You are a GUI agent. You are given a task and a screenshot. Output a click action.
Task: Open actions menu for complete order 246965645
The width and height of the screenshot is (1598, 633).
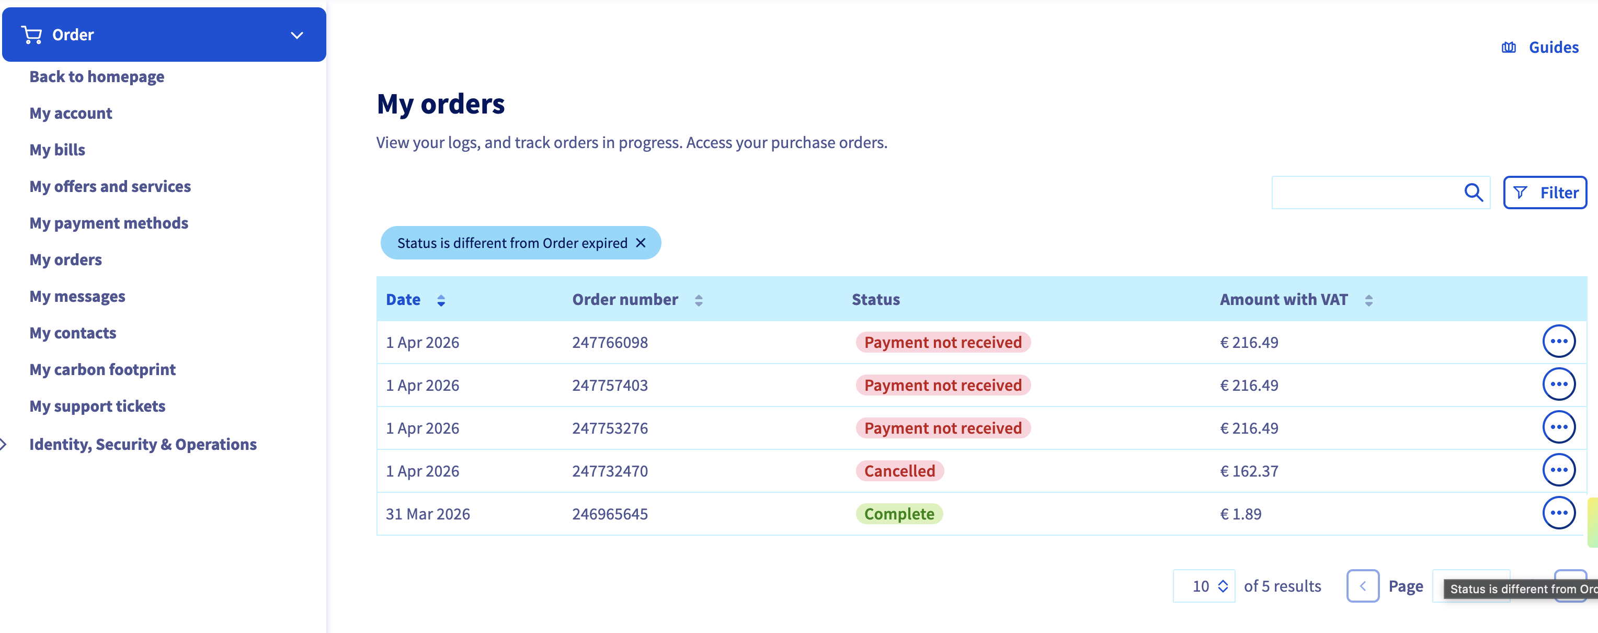(1558, 513)
